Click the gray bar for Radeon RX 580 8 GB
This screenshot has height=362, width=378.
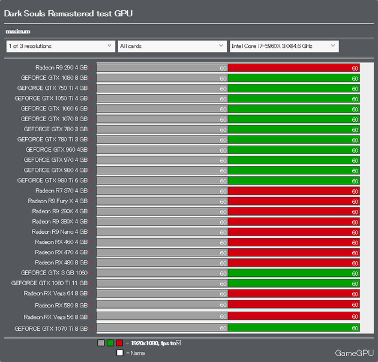point(163,304)
